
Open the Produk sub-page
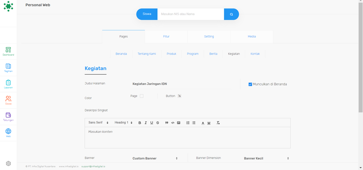pos(172,54)
